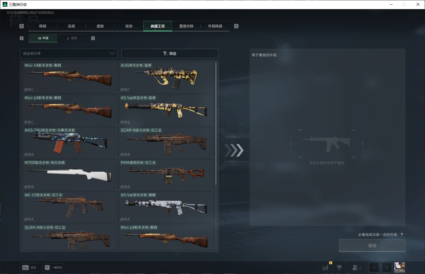Click the A key sub-tab icon
This screenshot has width=425, height=274.
(22, 38)
